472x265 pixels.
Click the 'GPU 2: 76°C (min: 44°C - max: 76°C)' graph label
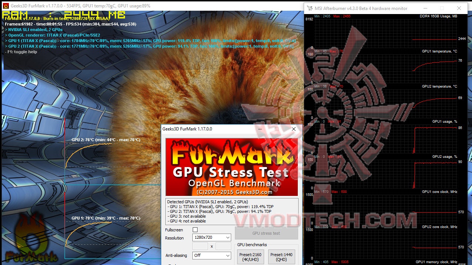106,140
